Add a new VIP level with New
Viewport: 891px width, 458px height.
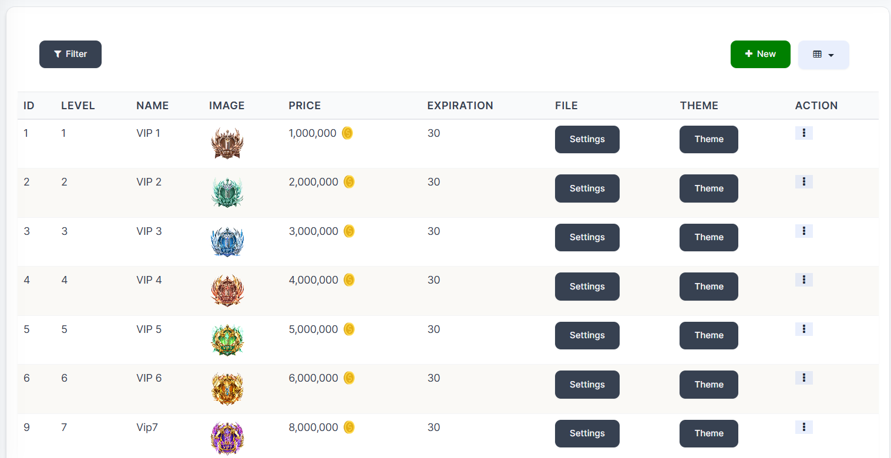click(761, 54)
